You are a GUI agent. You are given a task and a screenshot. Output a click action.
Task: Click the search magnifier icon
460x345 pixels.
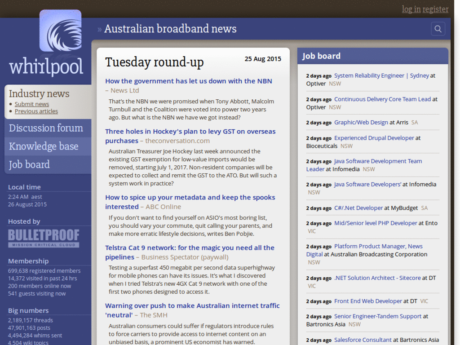click(x=438, y=29)
